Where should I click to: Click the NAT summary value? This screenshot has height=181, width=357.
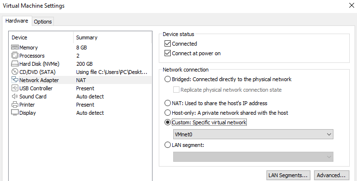(81, 80)
